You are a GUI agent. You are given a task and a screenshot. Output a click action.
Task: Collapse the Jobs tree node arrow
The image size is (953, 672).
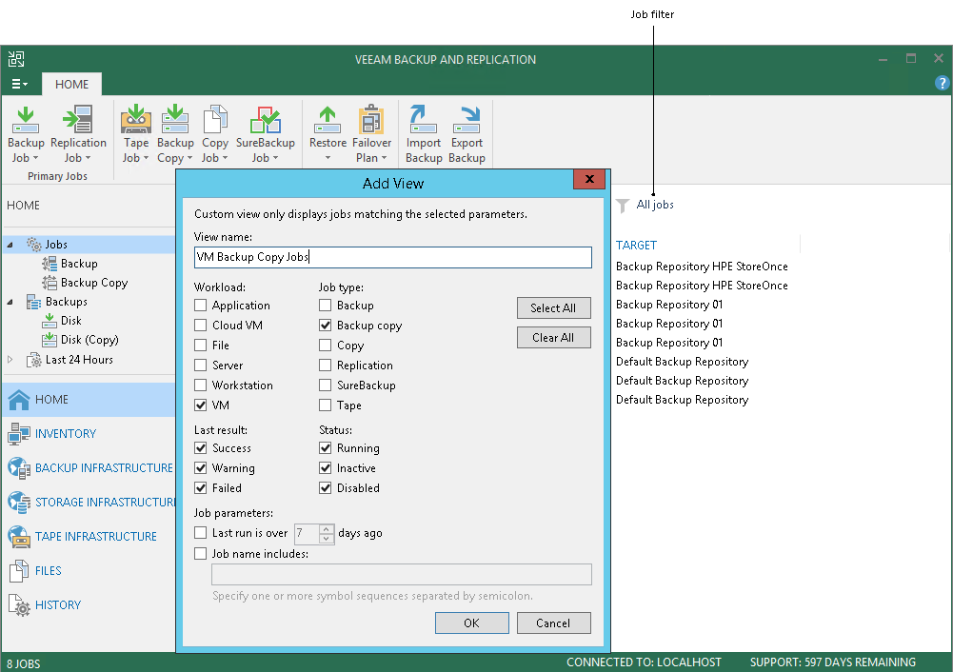tap(10, 245)
